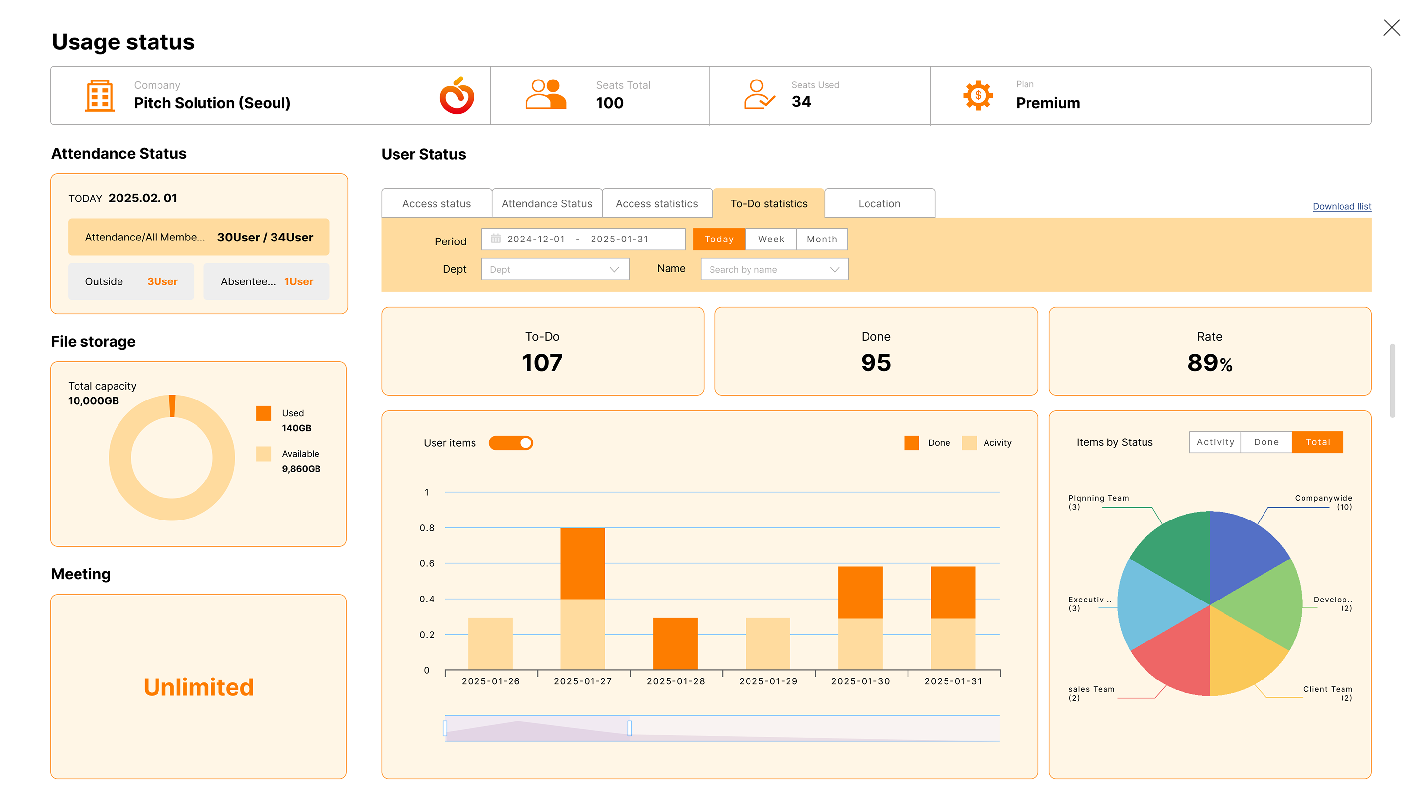The image size is (1422, 800).
Task: Click the Outside 3User box
Action: point(131,281)
